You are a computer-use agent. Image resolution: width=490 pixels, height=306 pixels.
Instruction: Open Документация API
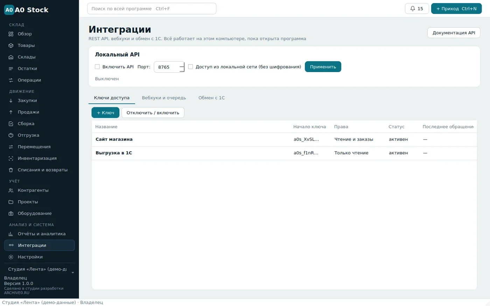click(454, 33)
